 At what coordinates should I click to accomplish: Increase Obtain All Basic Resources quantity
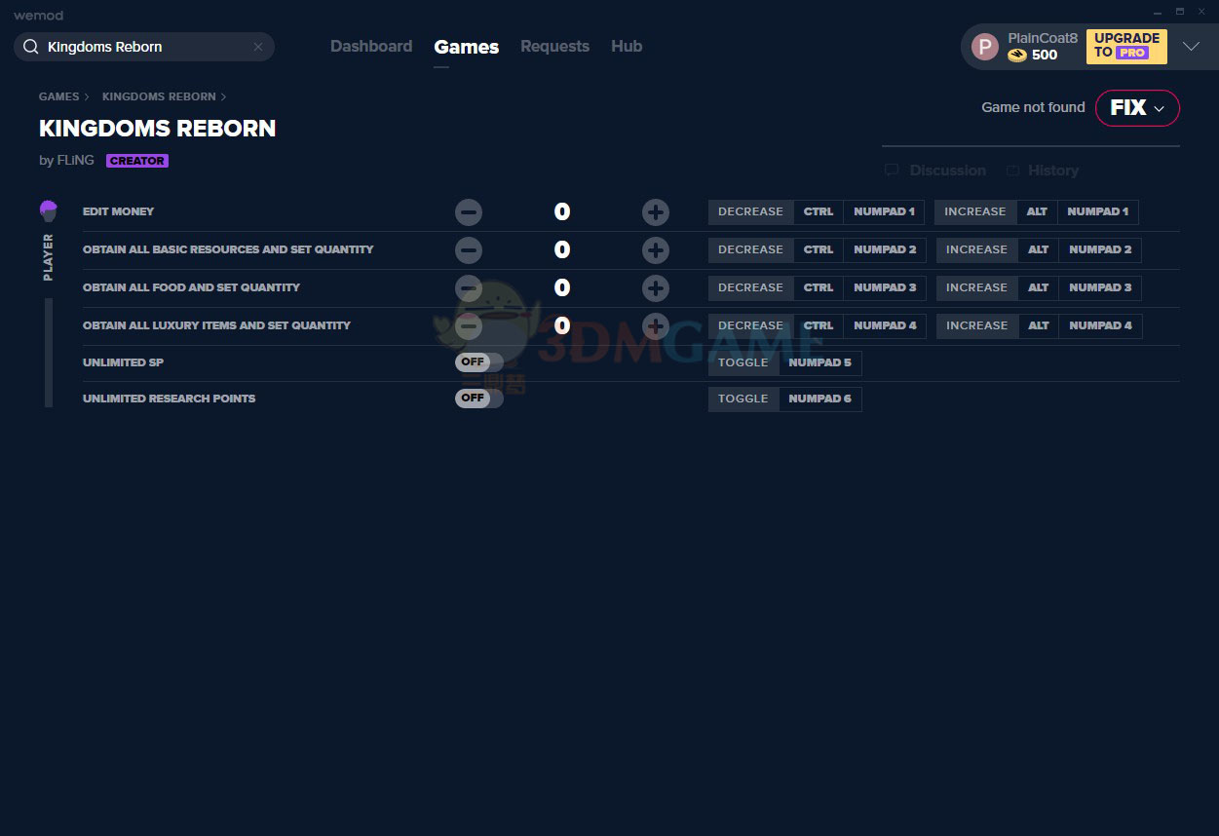656,249
